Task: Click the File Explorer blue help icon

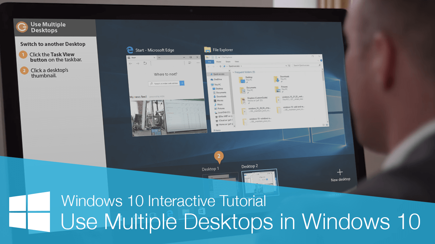Action: point(321,60)
